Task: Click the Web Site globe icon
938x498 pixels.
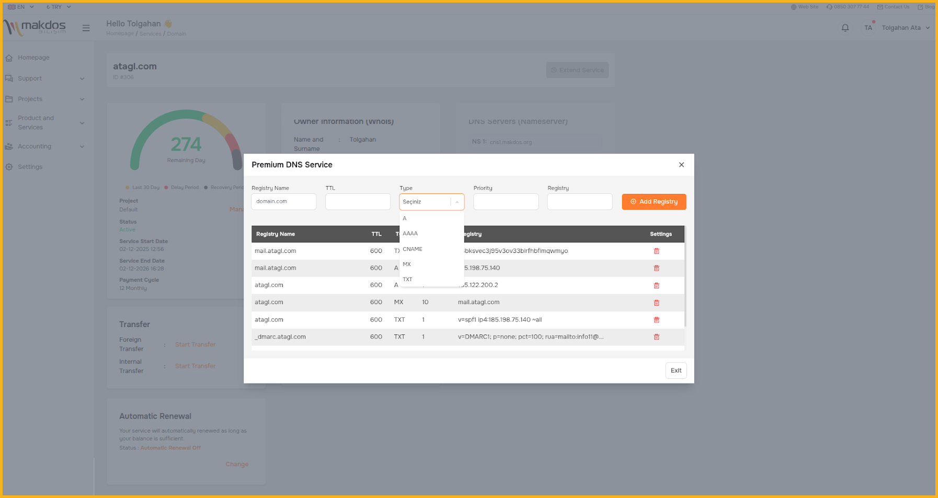Action: (793, 6)
